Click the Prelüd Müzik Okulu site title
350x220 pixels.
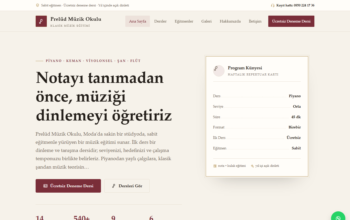click(x=76, y=19)
